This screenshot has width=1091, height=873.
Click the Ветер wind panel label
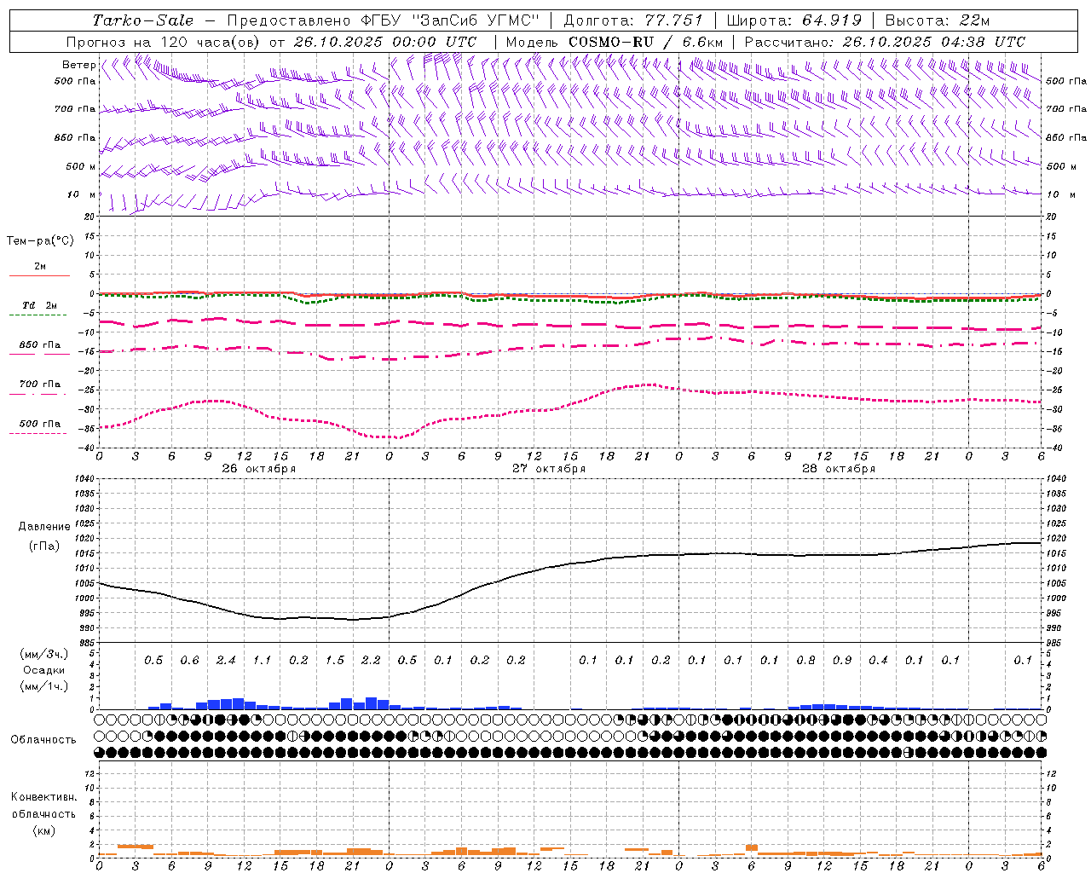point(79,65)
